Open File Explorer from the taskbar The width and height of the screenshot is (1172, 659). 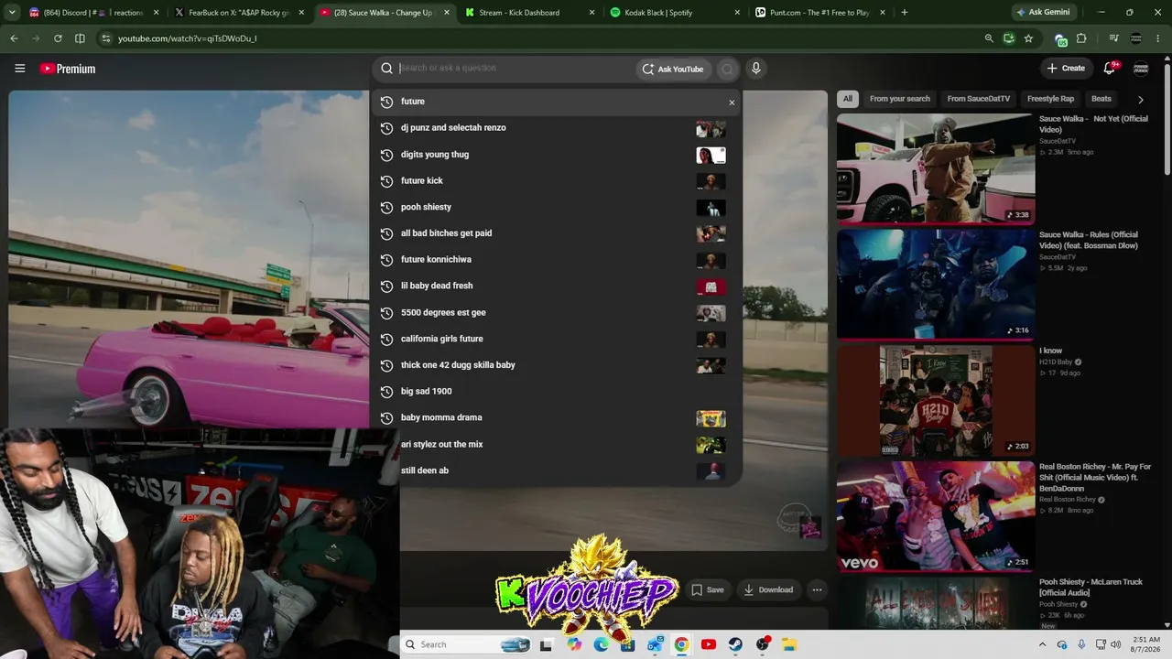pyautogui.click(x=789, y=644)
